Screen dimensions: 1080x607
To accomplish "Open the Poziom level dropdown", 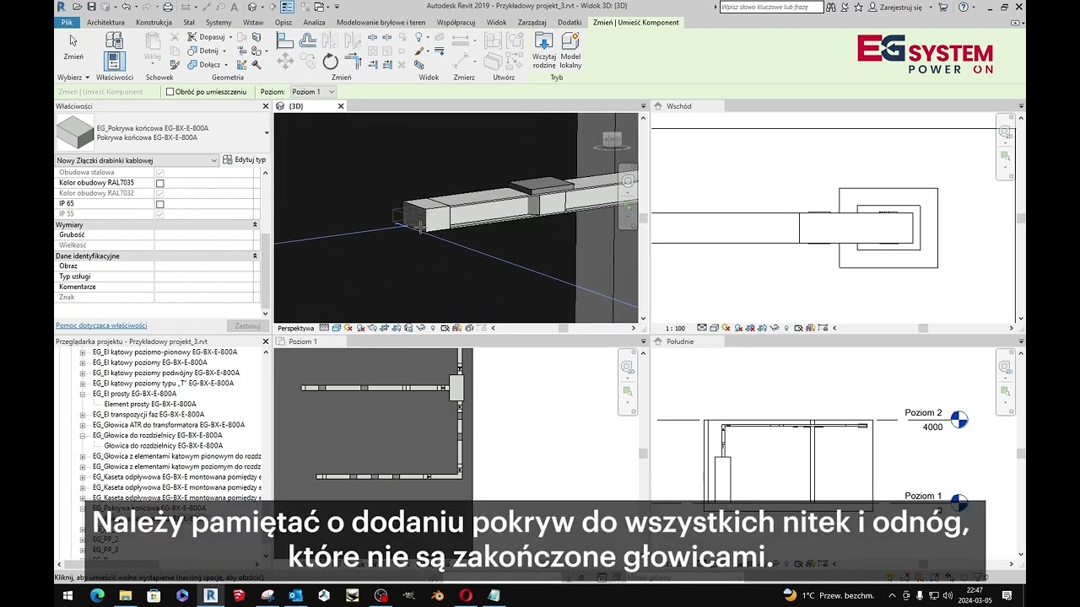I will [x=313, y=92].
